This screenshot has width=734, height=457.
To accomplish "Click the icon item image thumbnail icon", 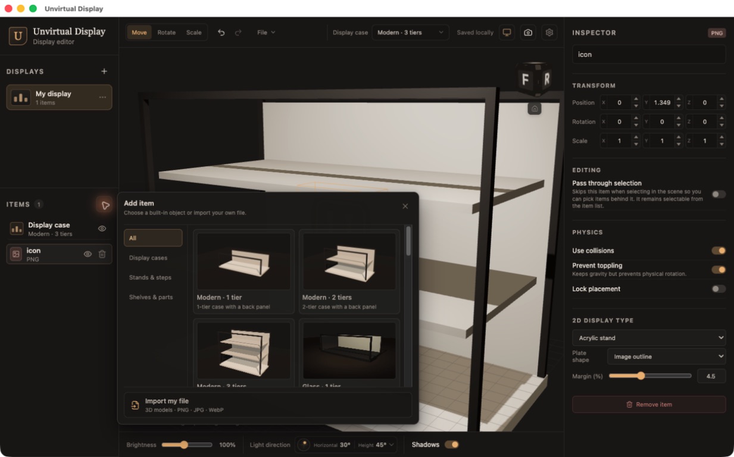I will tap(16, 254).
